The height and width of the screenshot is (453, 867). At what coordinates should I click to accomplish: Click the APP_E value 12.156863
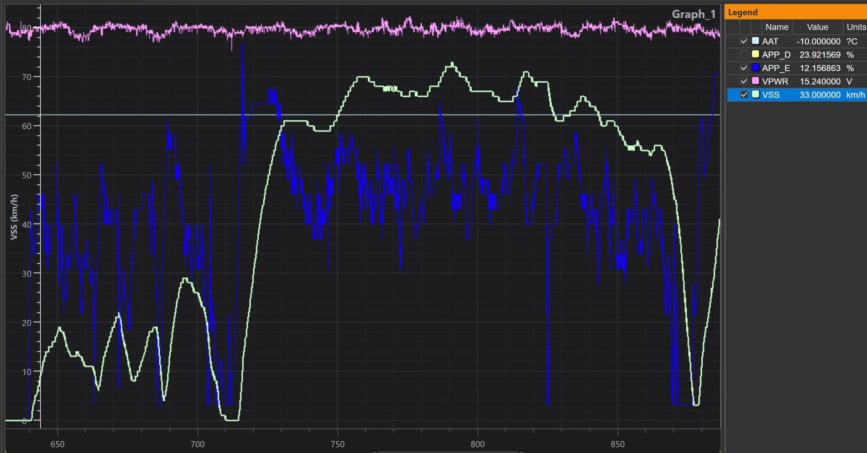pyautogui.click(x=820, y=68)
